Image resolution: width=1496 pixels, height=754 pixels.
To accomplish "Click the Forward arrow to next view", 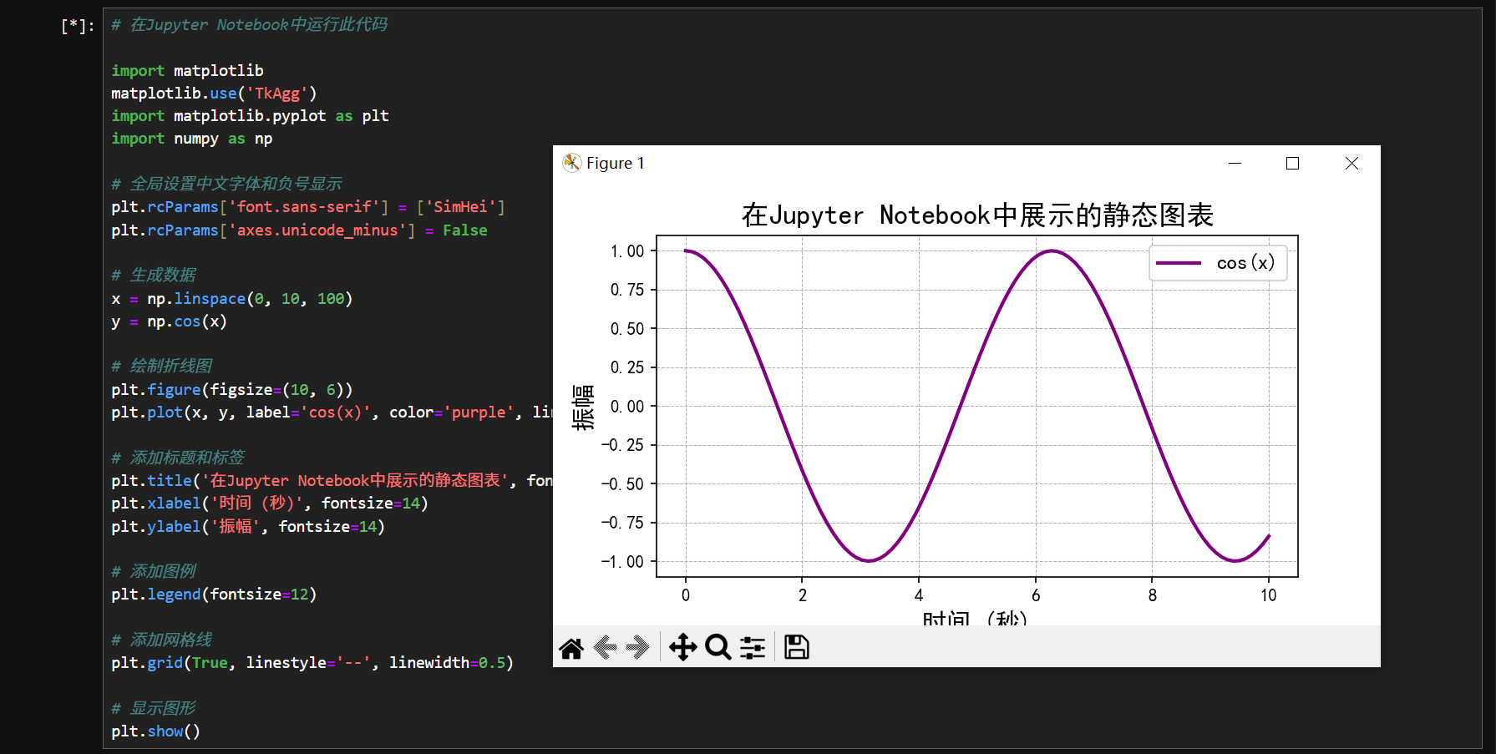I will pyautogui.click(x=637, y=647).
